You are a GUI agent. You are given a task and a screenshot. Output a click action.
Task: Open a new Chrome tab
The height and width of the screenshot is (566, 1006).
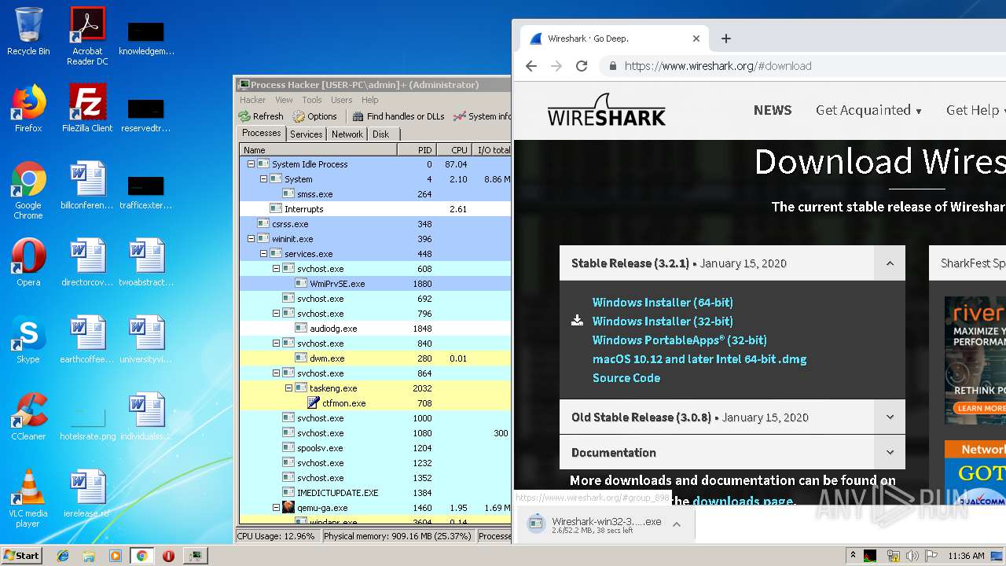(x=726, y=39)
